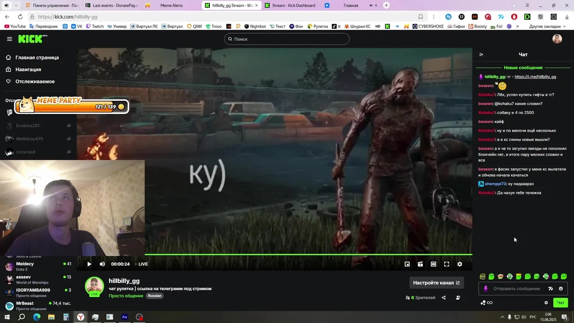Expand system tray hidden icons arrow

(x=502, y=317)
